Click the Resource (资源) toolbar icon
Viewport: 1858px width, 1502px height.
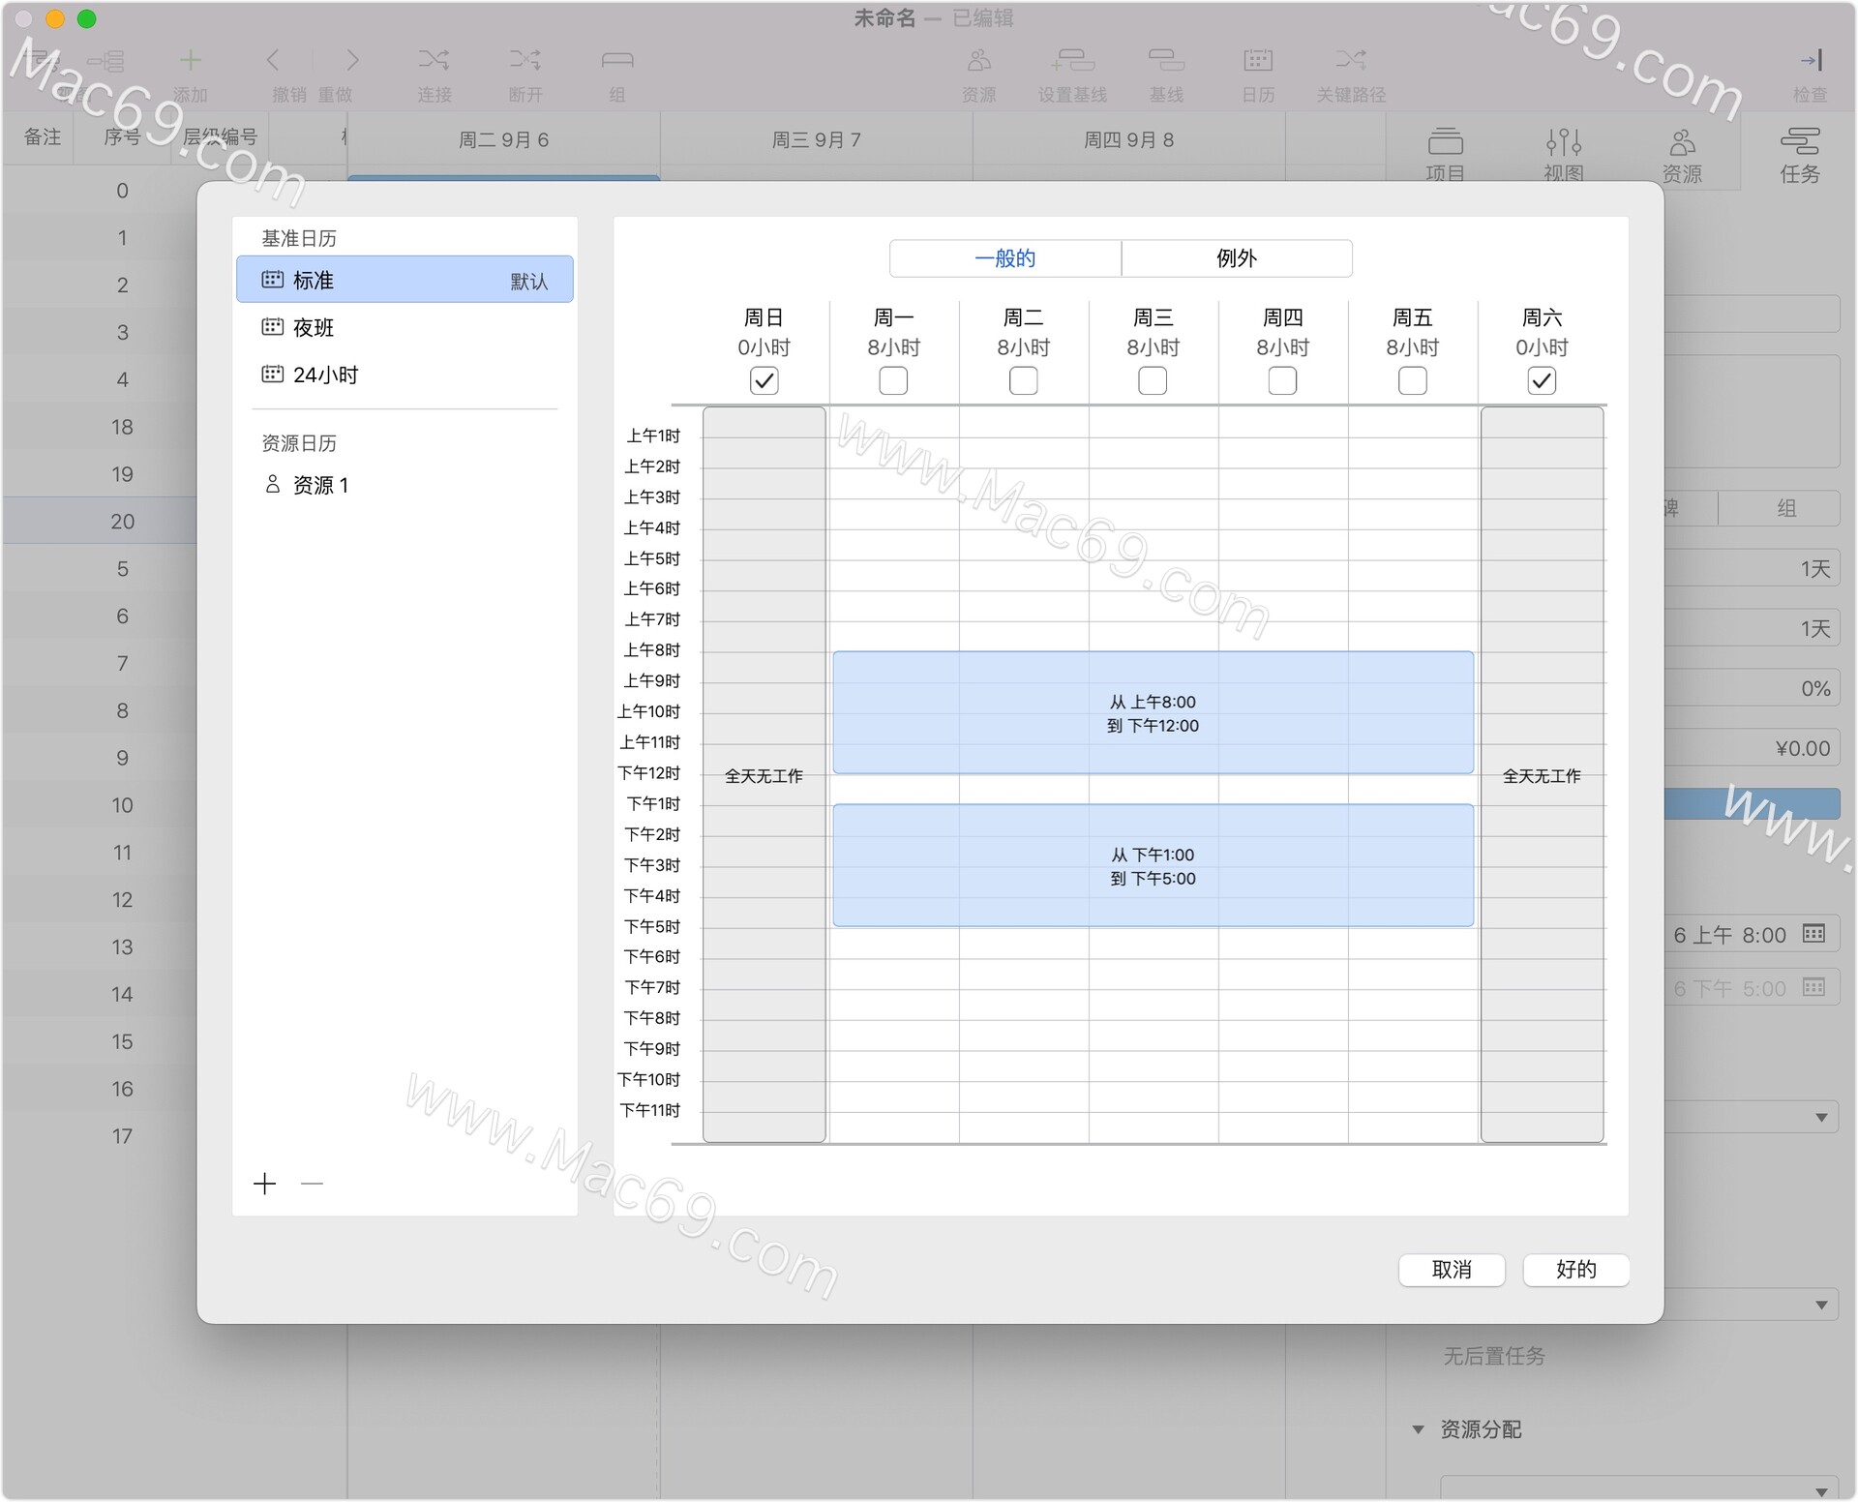978,62
